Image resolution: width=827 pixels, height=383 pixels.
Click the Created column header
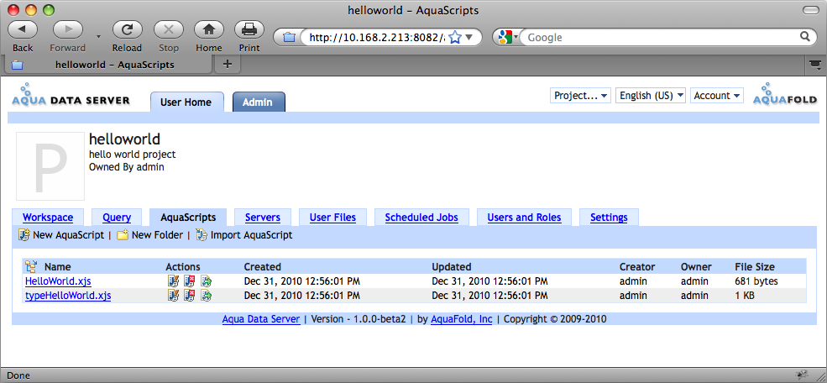(x=263, y=267)
